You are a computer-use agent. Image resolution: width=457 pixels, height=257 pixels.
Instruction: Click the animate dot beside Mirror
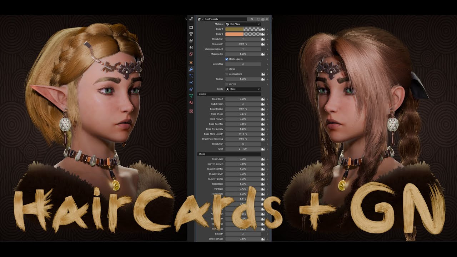point(267,69)
